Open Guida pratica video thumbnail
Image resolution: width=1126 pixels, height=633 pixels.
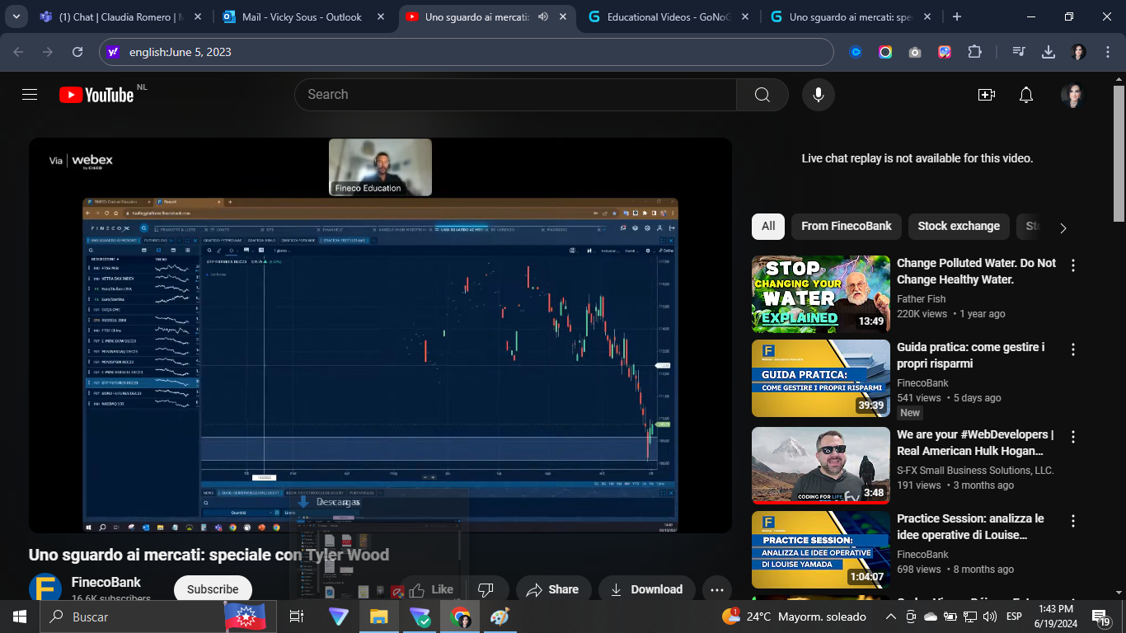821,378
